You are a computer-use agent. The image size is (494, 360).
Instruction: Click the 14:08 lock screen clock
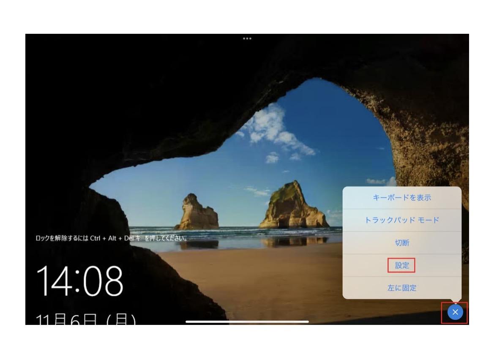79,281
